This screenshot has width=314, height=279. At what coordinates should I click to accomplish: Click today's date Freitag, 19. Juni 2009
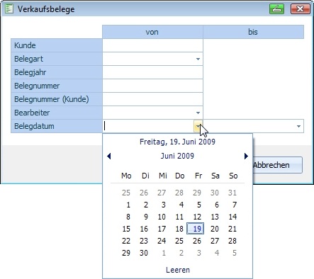coord(177,142)
